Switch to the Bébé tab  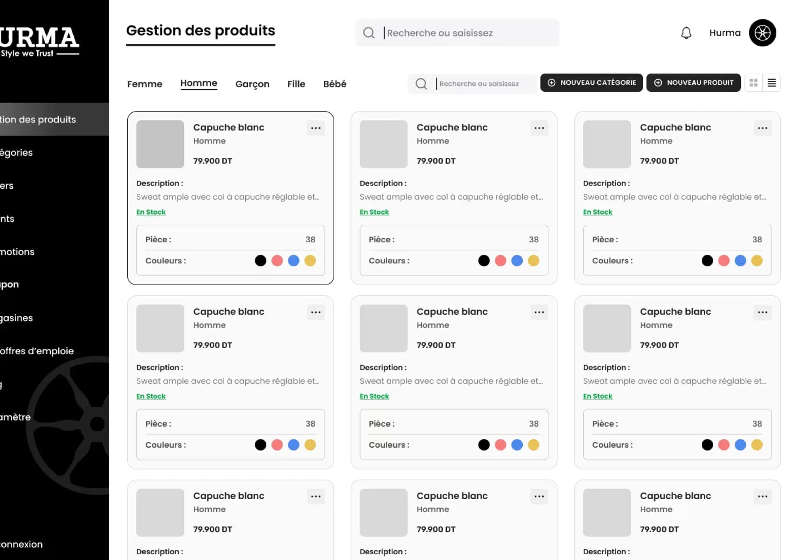[335, 84]
